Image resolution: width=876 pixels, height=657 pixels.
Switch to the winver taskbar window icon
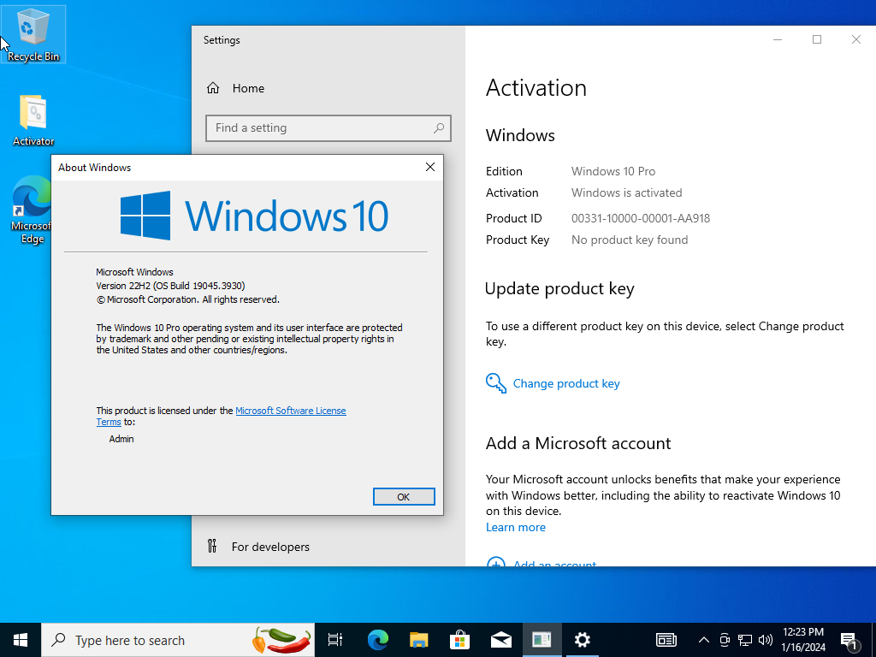(542, 640)
